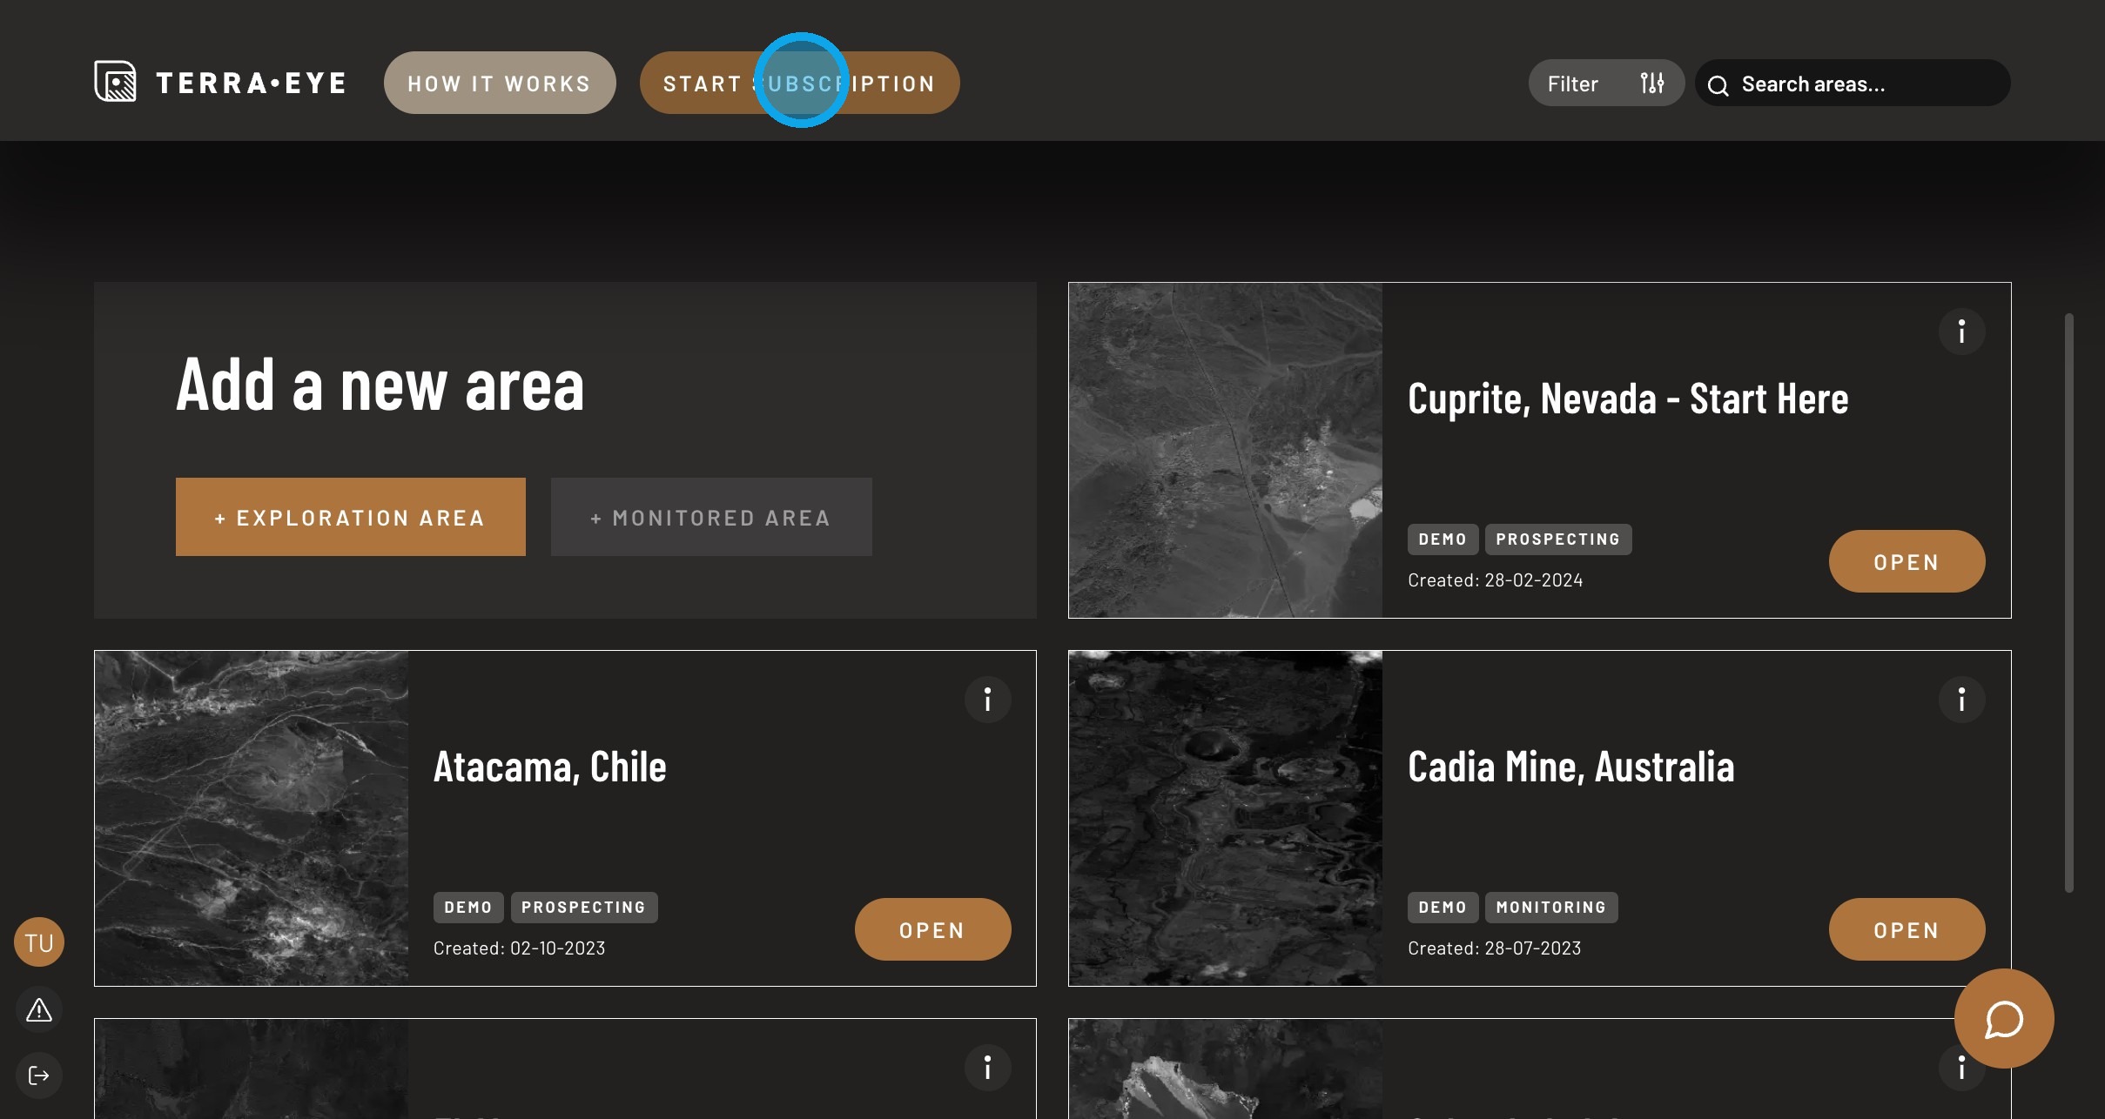This screenshot has height=1119, width=2105.
Task: Open the How It Works page
Action: [x=500, y=84]
